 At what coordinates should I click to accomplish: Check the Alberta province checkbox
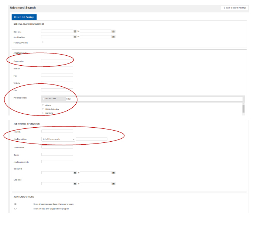pos(43,105)
